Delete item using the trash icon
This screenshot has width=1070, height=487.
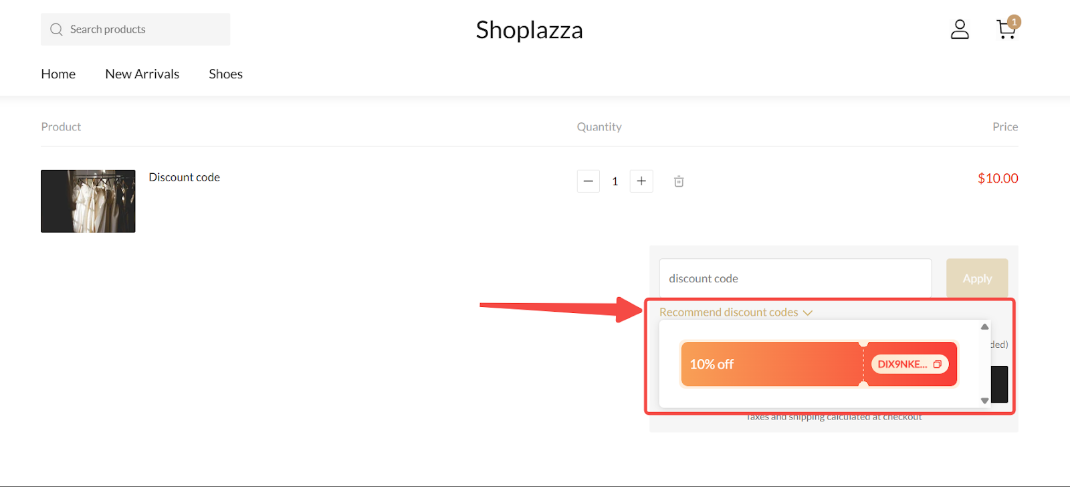pyautogui.click(x=679, y=181)
